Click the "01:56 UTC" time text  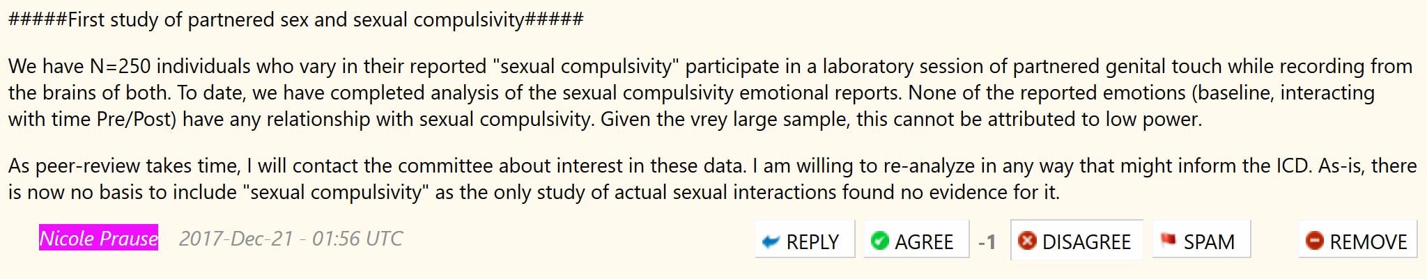(357, 239)
